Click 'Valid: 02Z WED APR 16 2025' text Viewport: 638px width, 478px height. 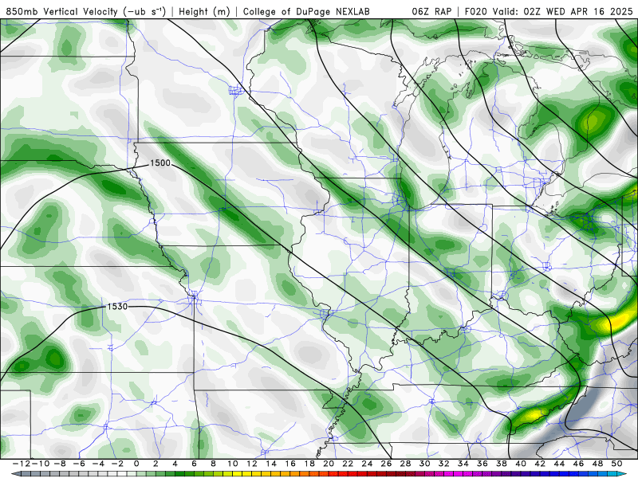point(563,11)
